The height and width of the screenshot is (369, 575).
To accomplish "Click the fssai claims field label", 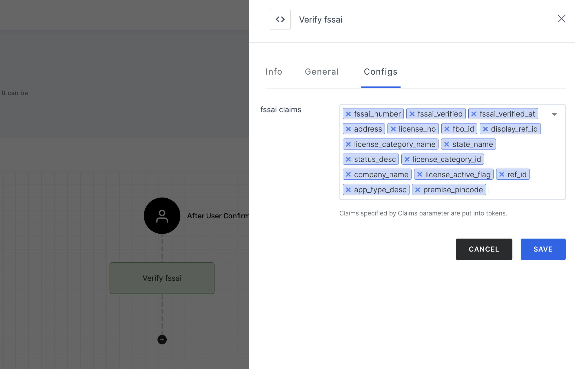I will (281, 110).
